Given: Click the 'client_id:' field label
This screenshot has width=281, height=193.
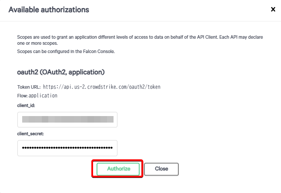Looking at the screenshot, I should [26, 106].
